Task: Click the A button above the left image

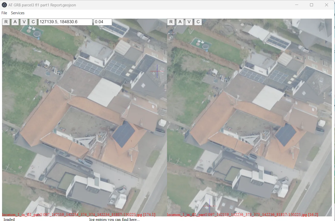Action: tap(15, 22)
